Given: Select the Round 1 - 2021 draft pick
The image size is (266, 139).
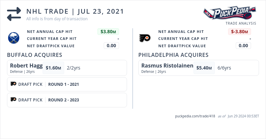Looking at the screenshot, I should pos(64,84).
